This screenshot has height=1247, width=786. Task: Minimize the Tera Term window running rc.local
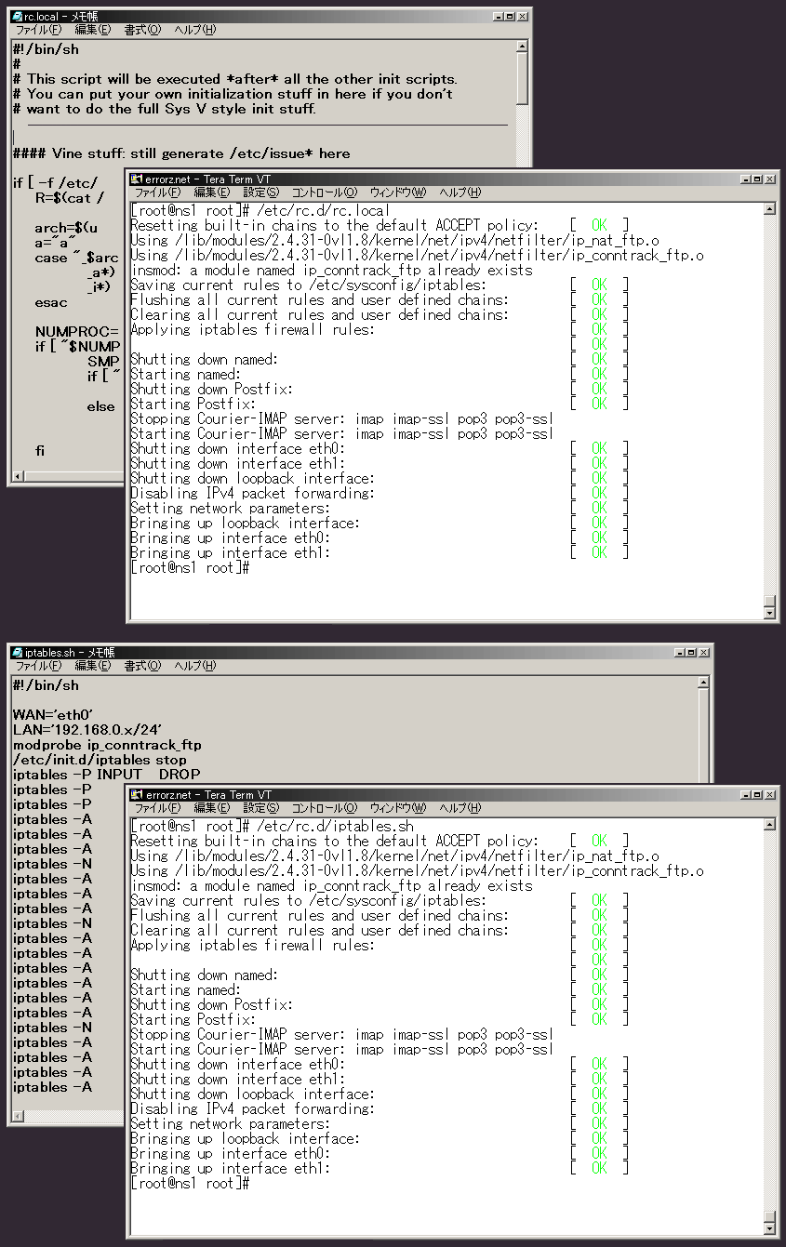point(745,179)
